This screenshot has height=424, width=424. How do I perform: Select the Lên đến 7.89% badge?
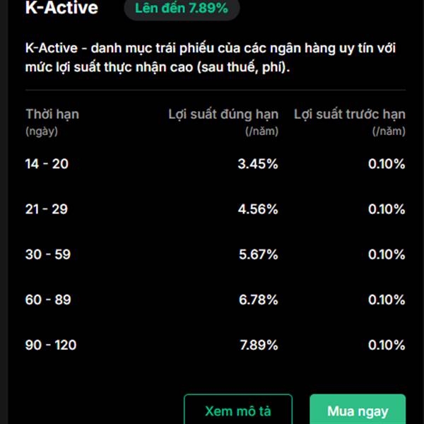point(182,9)
